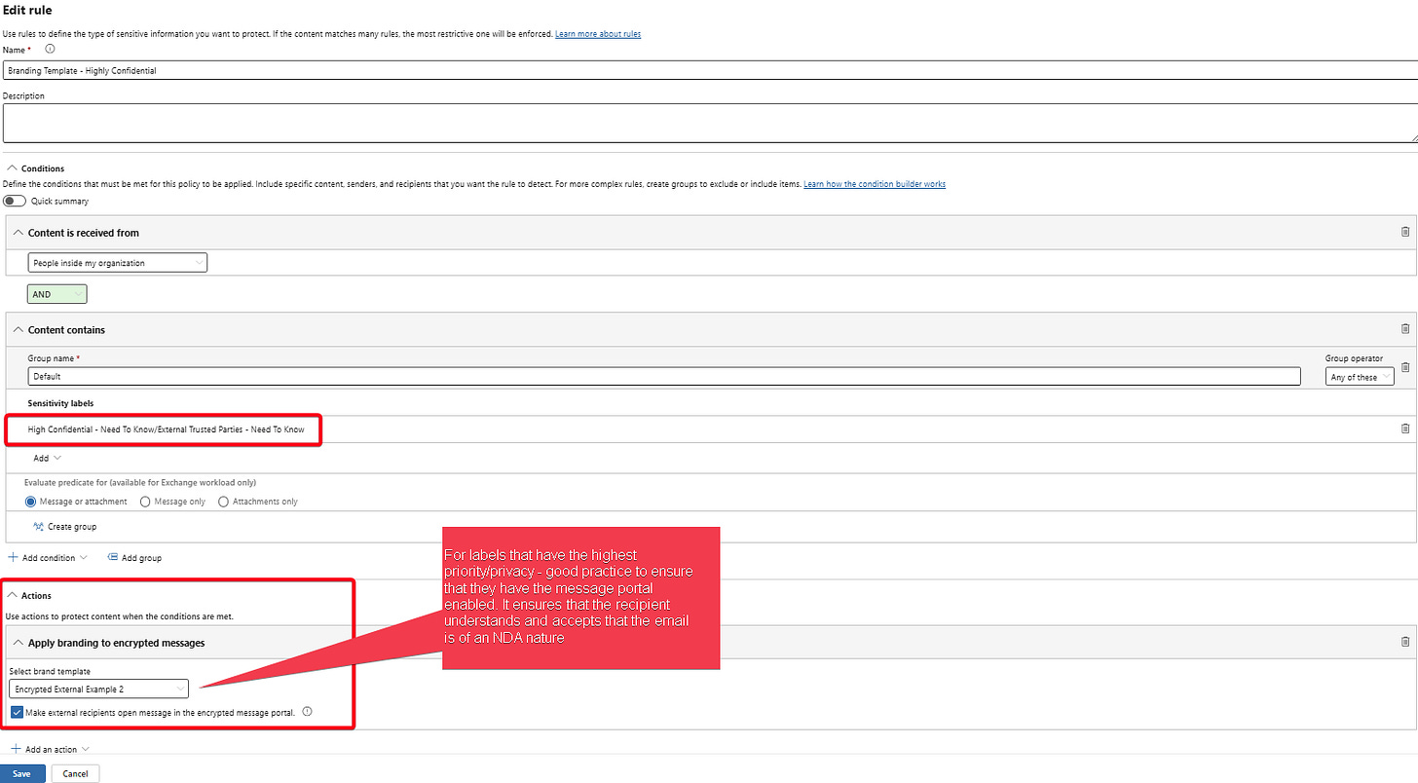This screenshot has height=783, width=1418.
Task: Click into the rule Name field
Action: coord(709,70)
